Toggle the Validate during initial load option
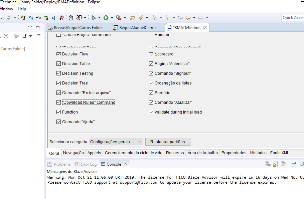 click(x=151, y=112)
